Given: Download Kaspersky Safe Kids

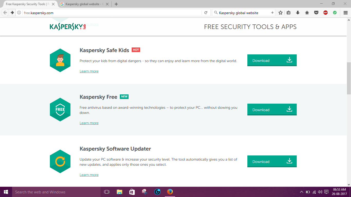Looking at the screenshot, I should pyautogui.click(x=272, y=60).
